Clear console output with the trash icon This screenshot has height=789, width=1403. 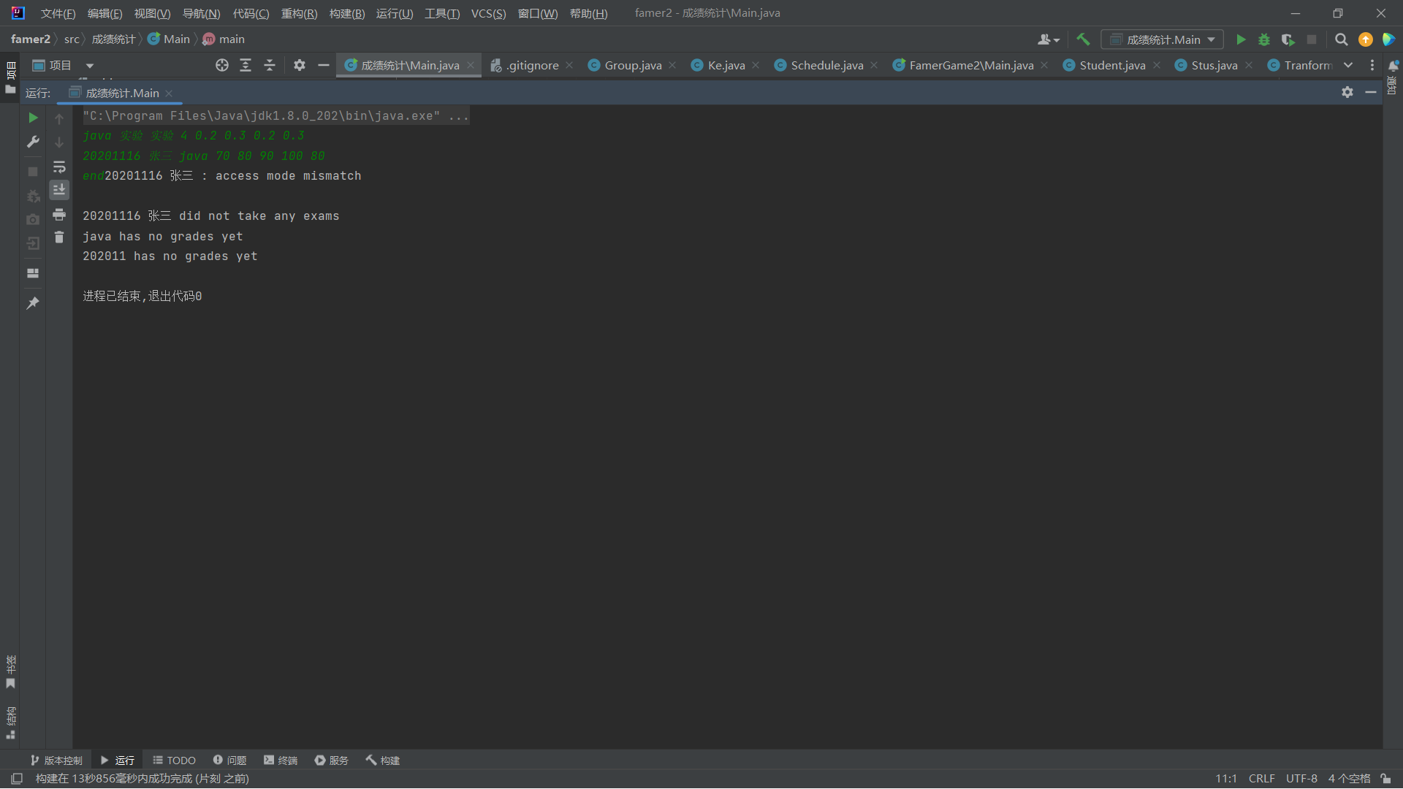coord(59,237)
